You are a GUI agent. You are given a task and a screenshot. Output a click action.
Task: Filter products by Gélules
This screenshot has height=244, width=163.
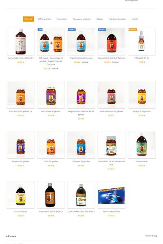pyautogui.click(x=100, y=19)
